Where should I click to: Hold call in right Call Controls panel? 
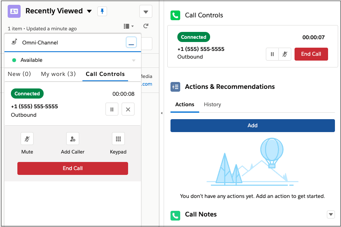[272, 54]
